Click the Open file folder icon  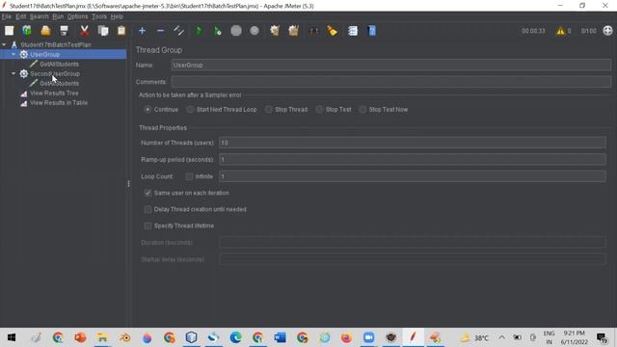click(45, 31)
